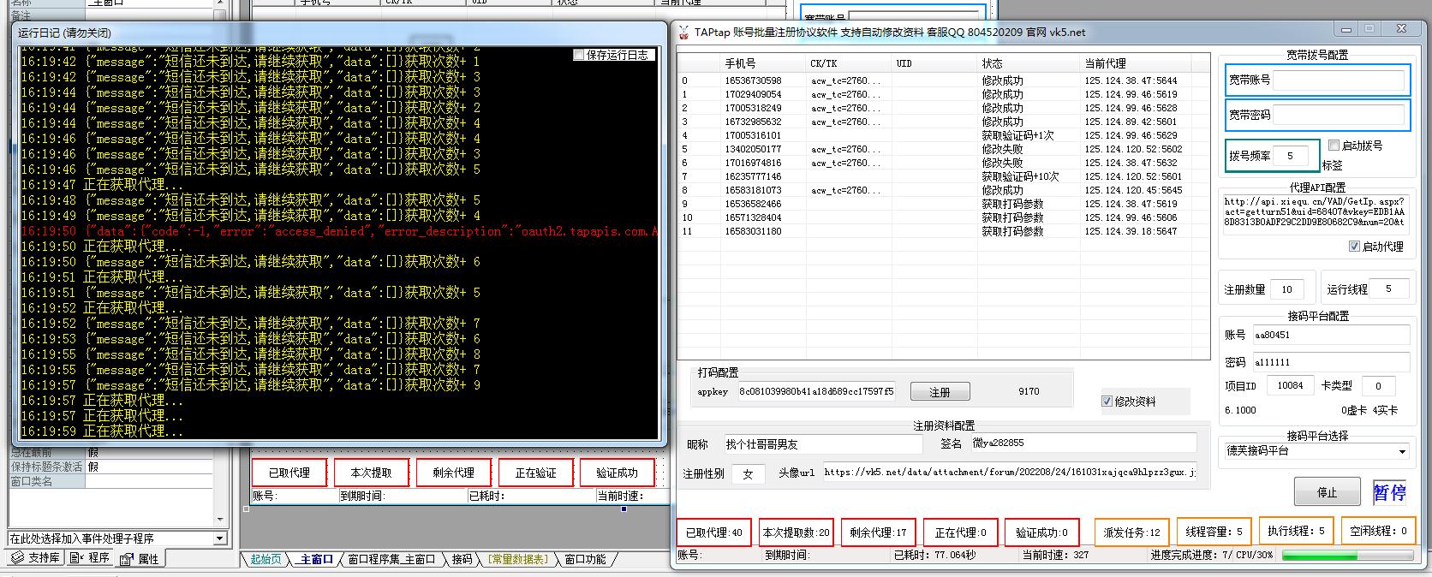Click the blue 暂停 label

click(1389, 492)
